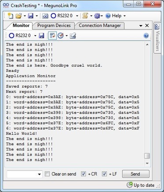164x192 pixels.
Task: Click report row 5 word-address=0x37E
Action: (73, 123)
